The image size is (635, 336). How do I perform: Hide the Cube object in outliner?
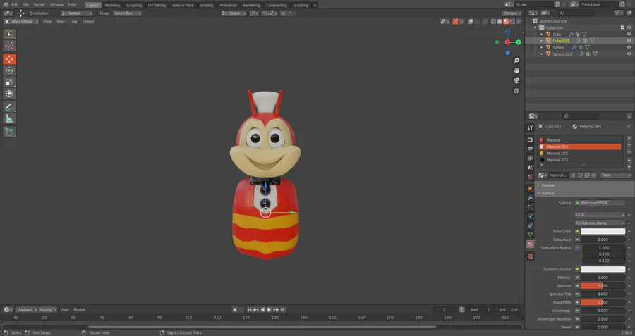click(629, 35)
